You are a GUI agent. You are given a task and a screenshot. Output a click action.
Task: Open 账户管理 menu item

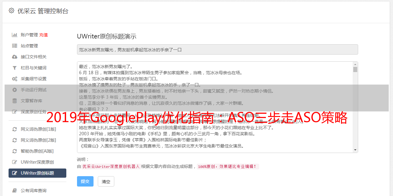coord(29,35)
